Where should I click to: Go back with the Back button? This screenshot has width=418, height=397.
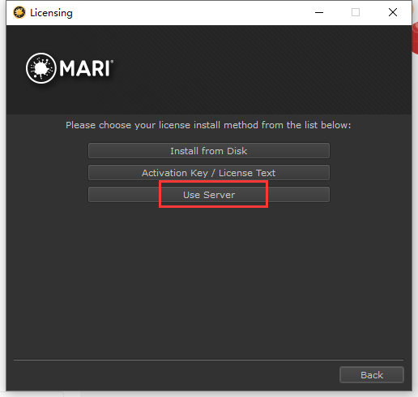(372, 375)
